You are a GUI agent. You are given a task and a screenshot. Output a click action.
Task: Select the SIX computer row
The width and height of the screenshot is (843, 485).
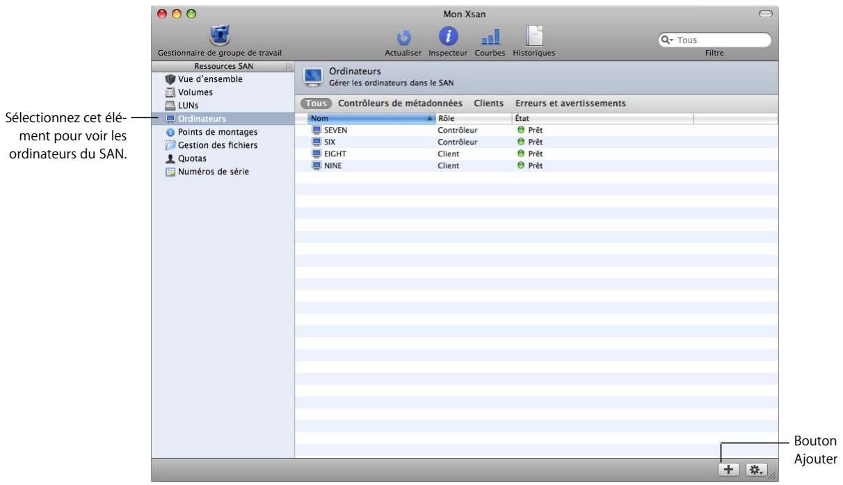pyautogui.click(x=536, y=142)
